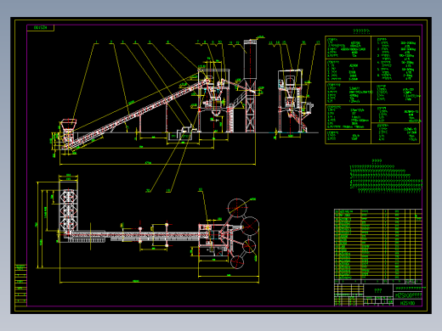Select the inclined belt conveyor in elevation view

[x=136, y=113]
